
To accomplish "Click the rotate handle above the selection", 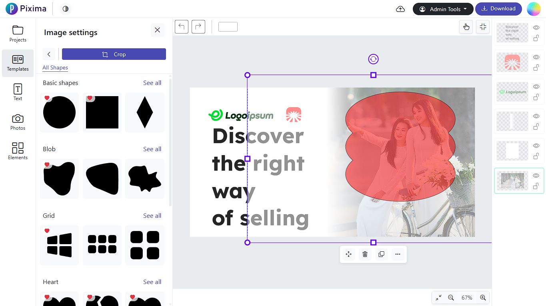I will [373, 59].
